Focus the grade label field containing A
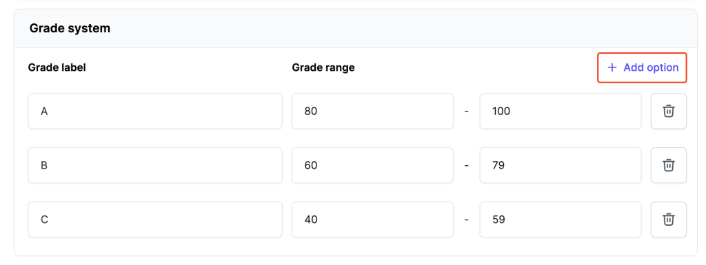This screenshot has height=265, width=706. pyautogui.click(x=155, y=111)
